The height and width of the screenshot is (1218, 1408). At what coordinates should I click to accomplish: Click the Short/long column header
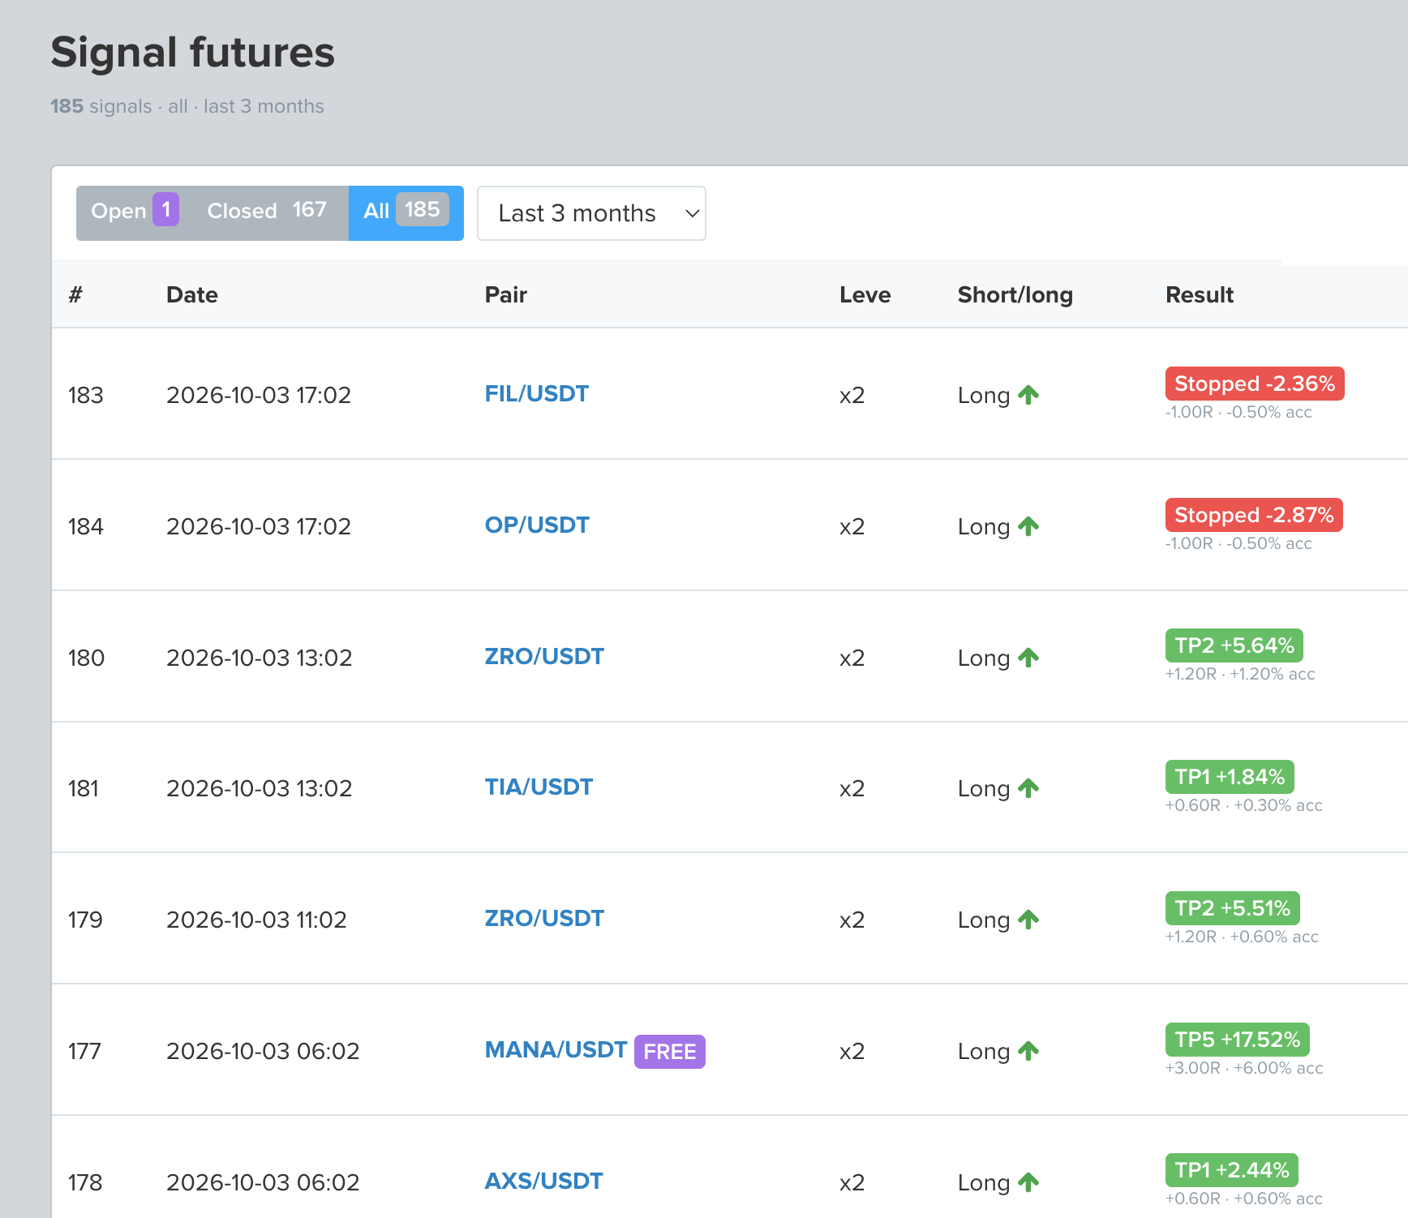(1015, 294)
